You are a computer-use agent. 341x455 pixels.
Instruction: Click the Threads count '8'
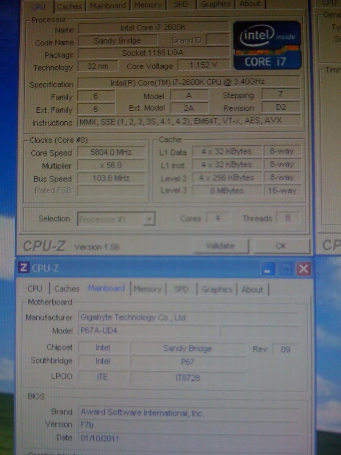coord(288,218)
